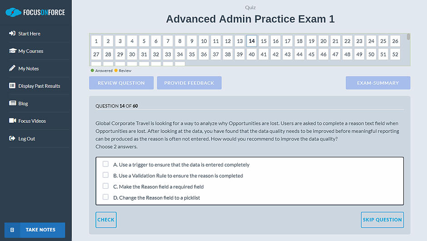Open the My Courses menu item

(31, 51)
